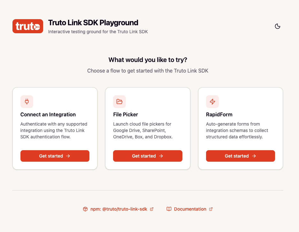Click the npm package box icon
Image resolution: width=299 pixels, height=232 pixels.
85,209
